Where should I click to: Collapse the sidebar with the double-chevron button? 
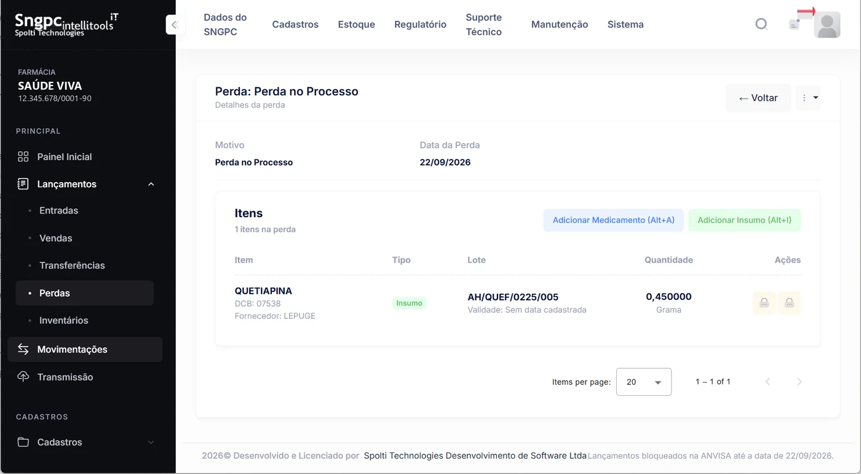(x=175, y=25)
